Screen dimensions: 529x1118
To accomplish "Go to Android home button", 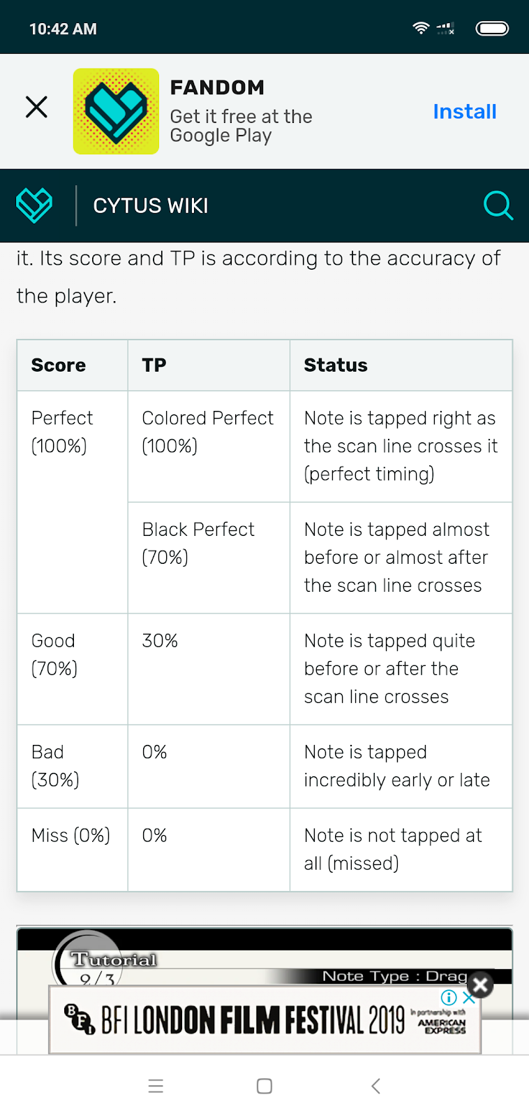I will click(x=264, y=1086).
